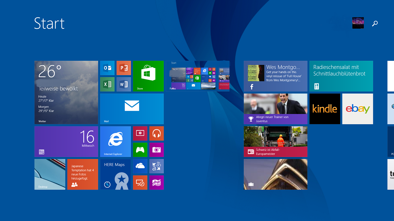
Task: Launch the eBay app tile
Action: [358, 109]
